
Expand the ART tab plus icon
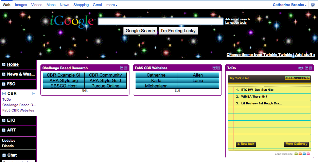4,130
